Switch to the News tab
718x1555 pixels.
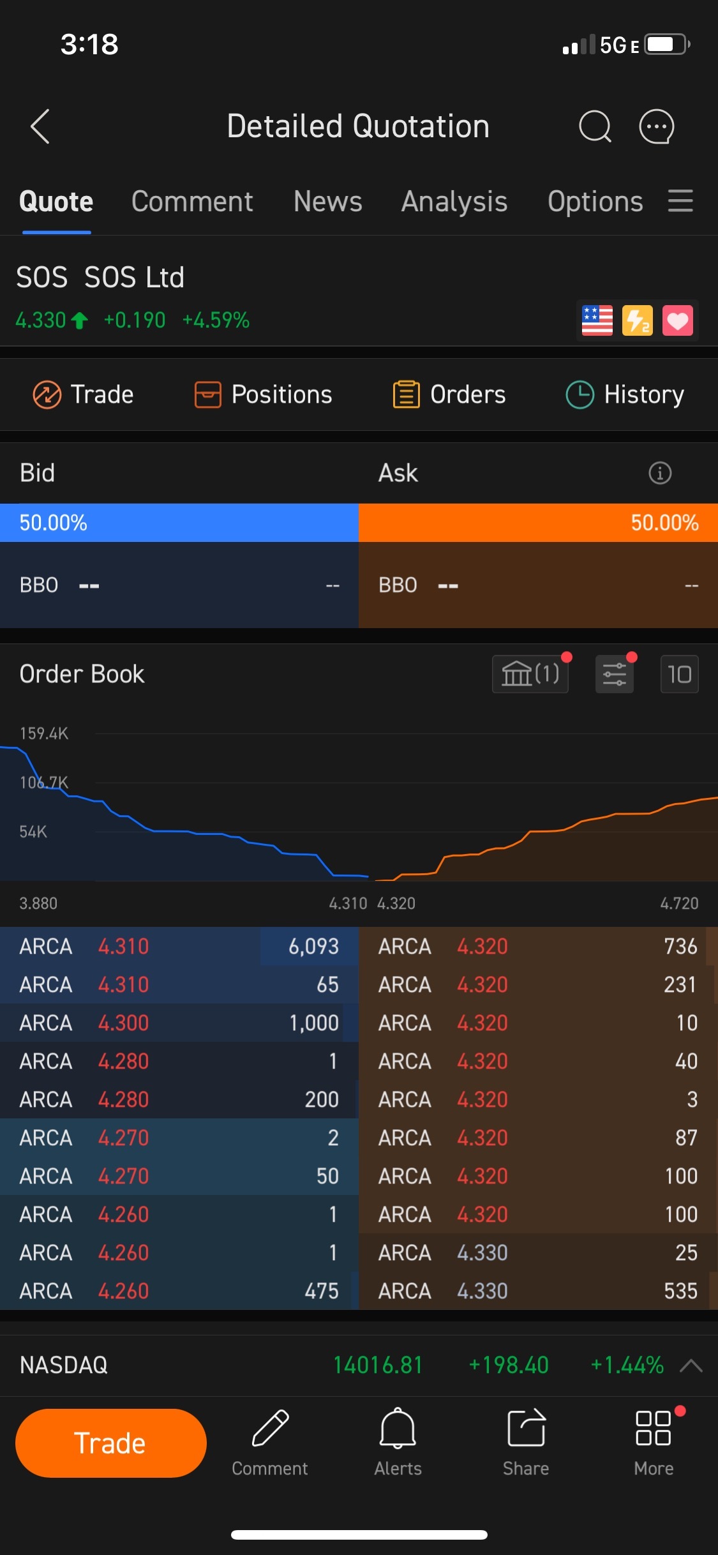[x=328, y=202]
